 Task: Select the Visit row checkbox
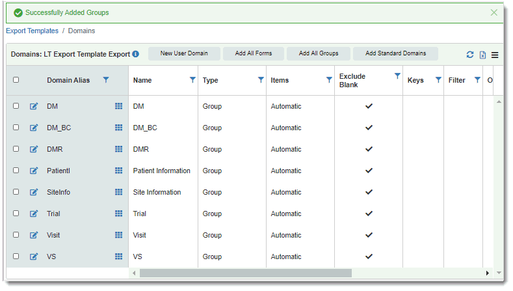click(x=16, y=234)
